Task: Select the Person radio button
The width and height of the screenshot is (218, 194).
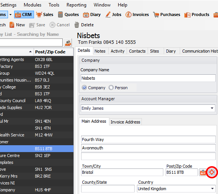Action: [111, 88]
